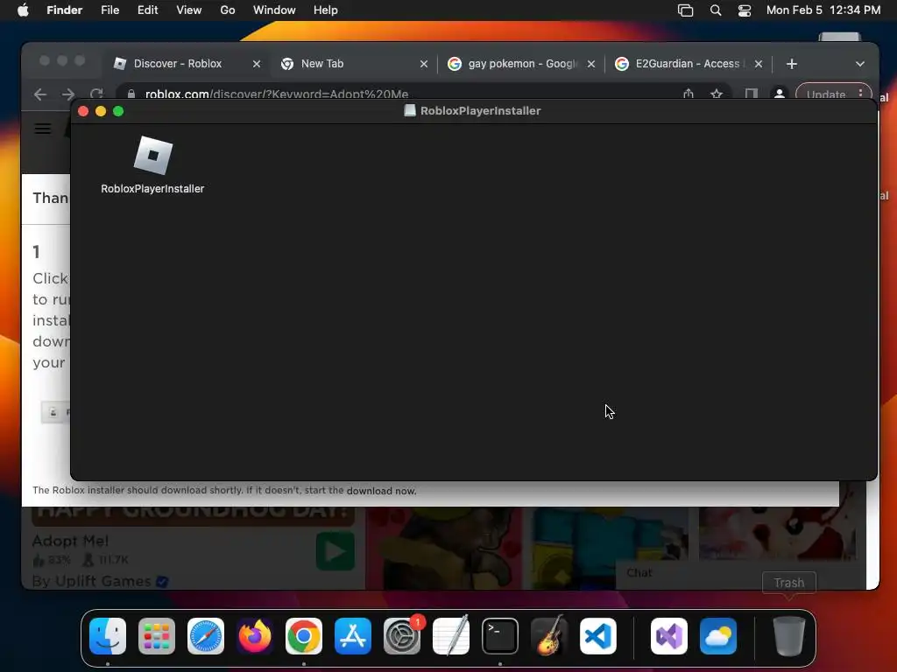The image size is (897, 672).
Task: Open Chrome's profile icon
Action: [779, 94]
